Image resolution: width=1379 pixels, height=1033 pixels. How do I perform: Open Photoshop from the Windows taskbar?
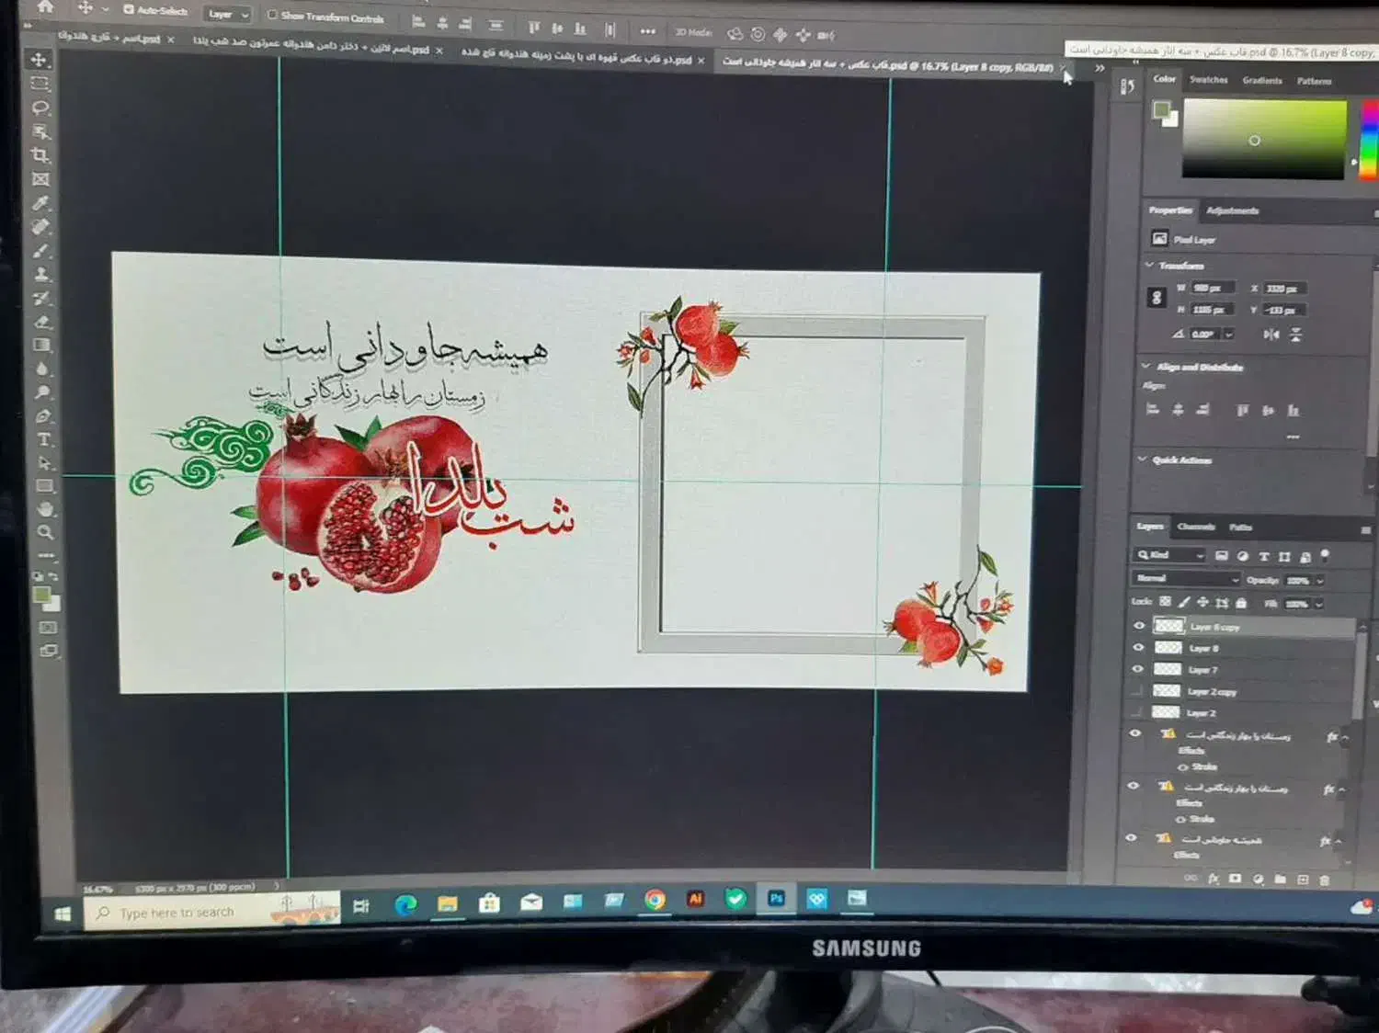(776, 899)
